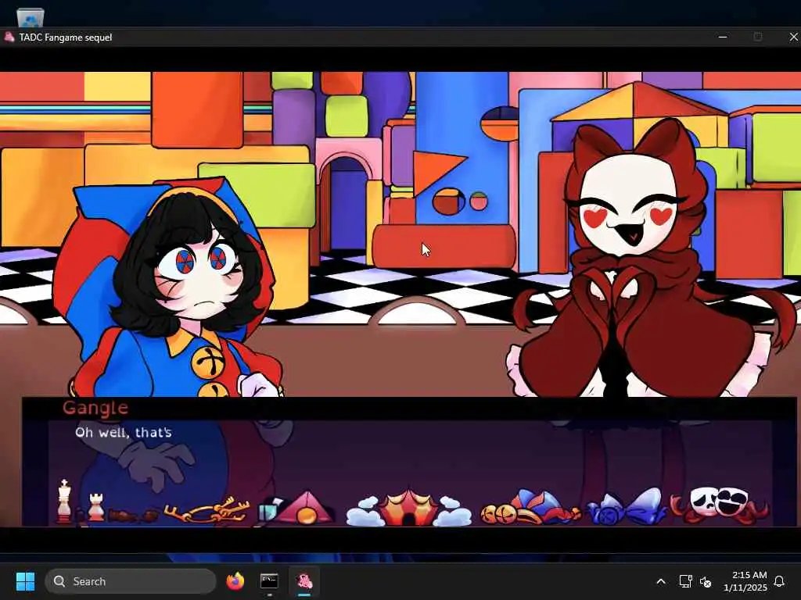Viewport: 801px width, 600px height.
Task: Open the network status tray icon
Action: [x=685, y=581]
